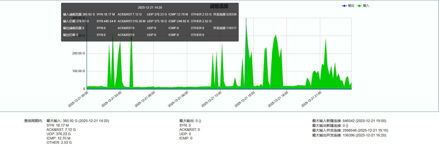
Task: Click the 最大输入并发连接 2998548 statistic
Action: [x=350, y=131]
